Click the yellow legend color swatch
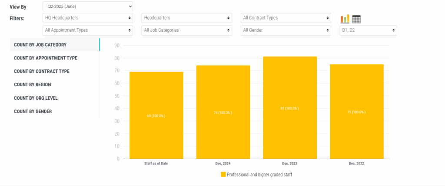The width and height of the screenshot is (445, 186). 223,174
